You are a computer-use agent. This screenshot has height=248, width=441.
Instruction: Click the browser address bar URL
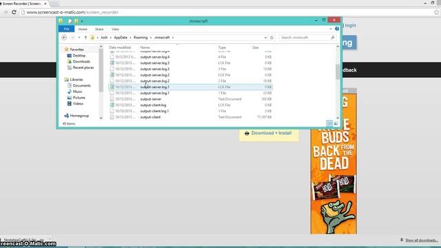click(x=72, y=12)
